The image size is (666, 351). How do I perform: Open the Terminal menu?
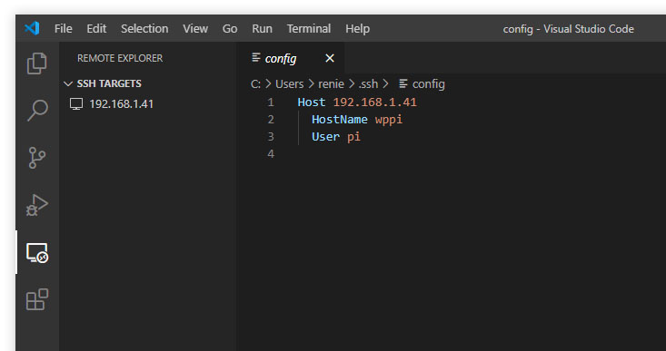point(309,28)
